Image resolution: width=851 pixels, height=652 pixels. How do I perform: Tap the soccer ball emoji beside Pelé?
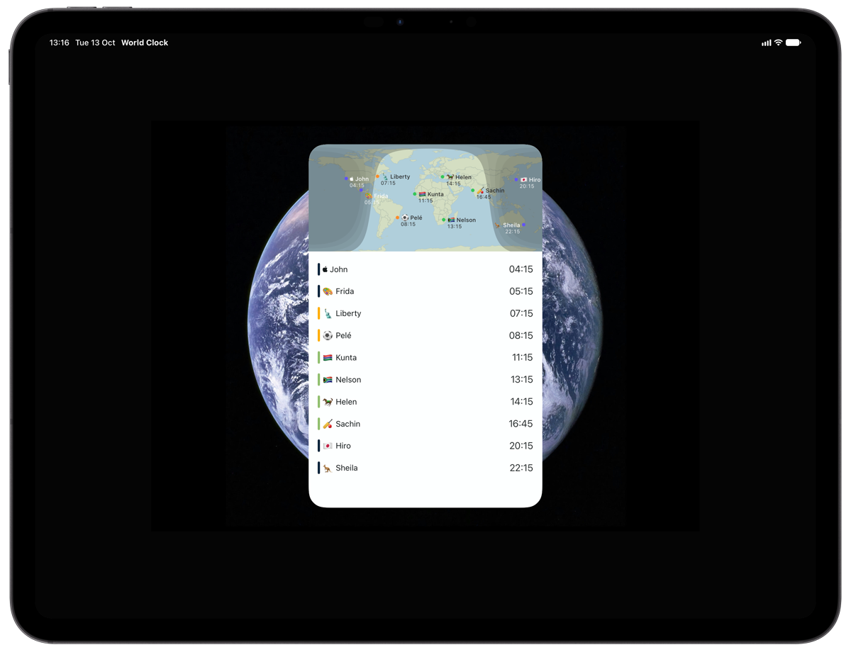(x=327, y=335)
